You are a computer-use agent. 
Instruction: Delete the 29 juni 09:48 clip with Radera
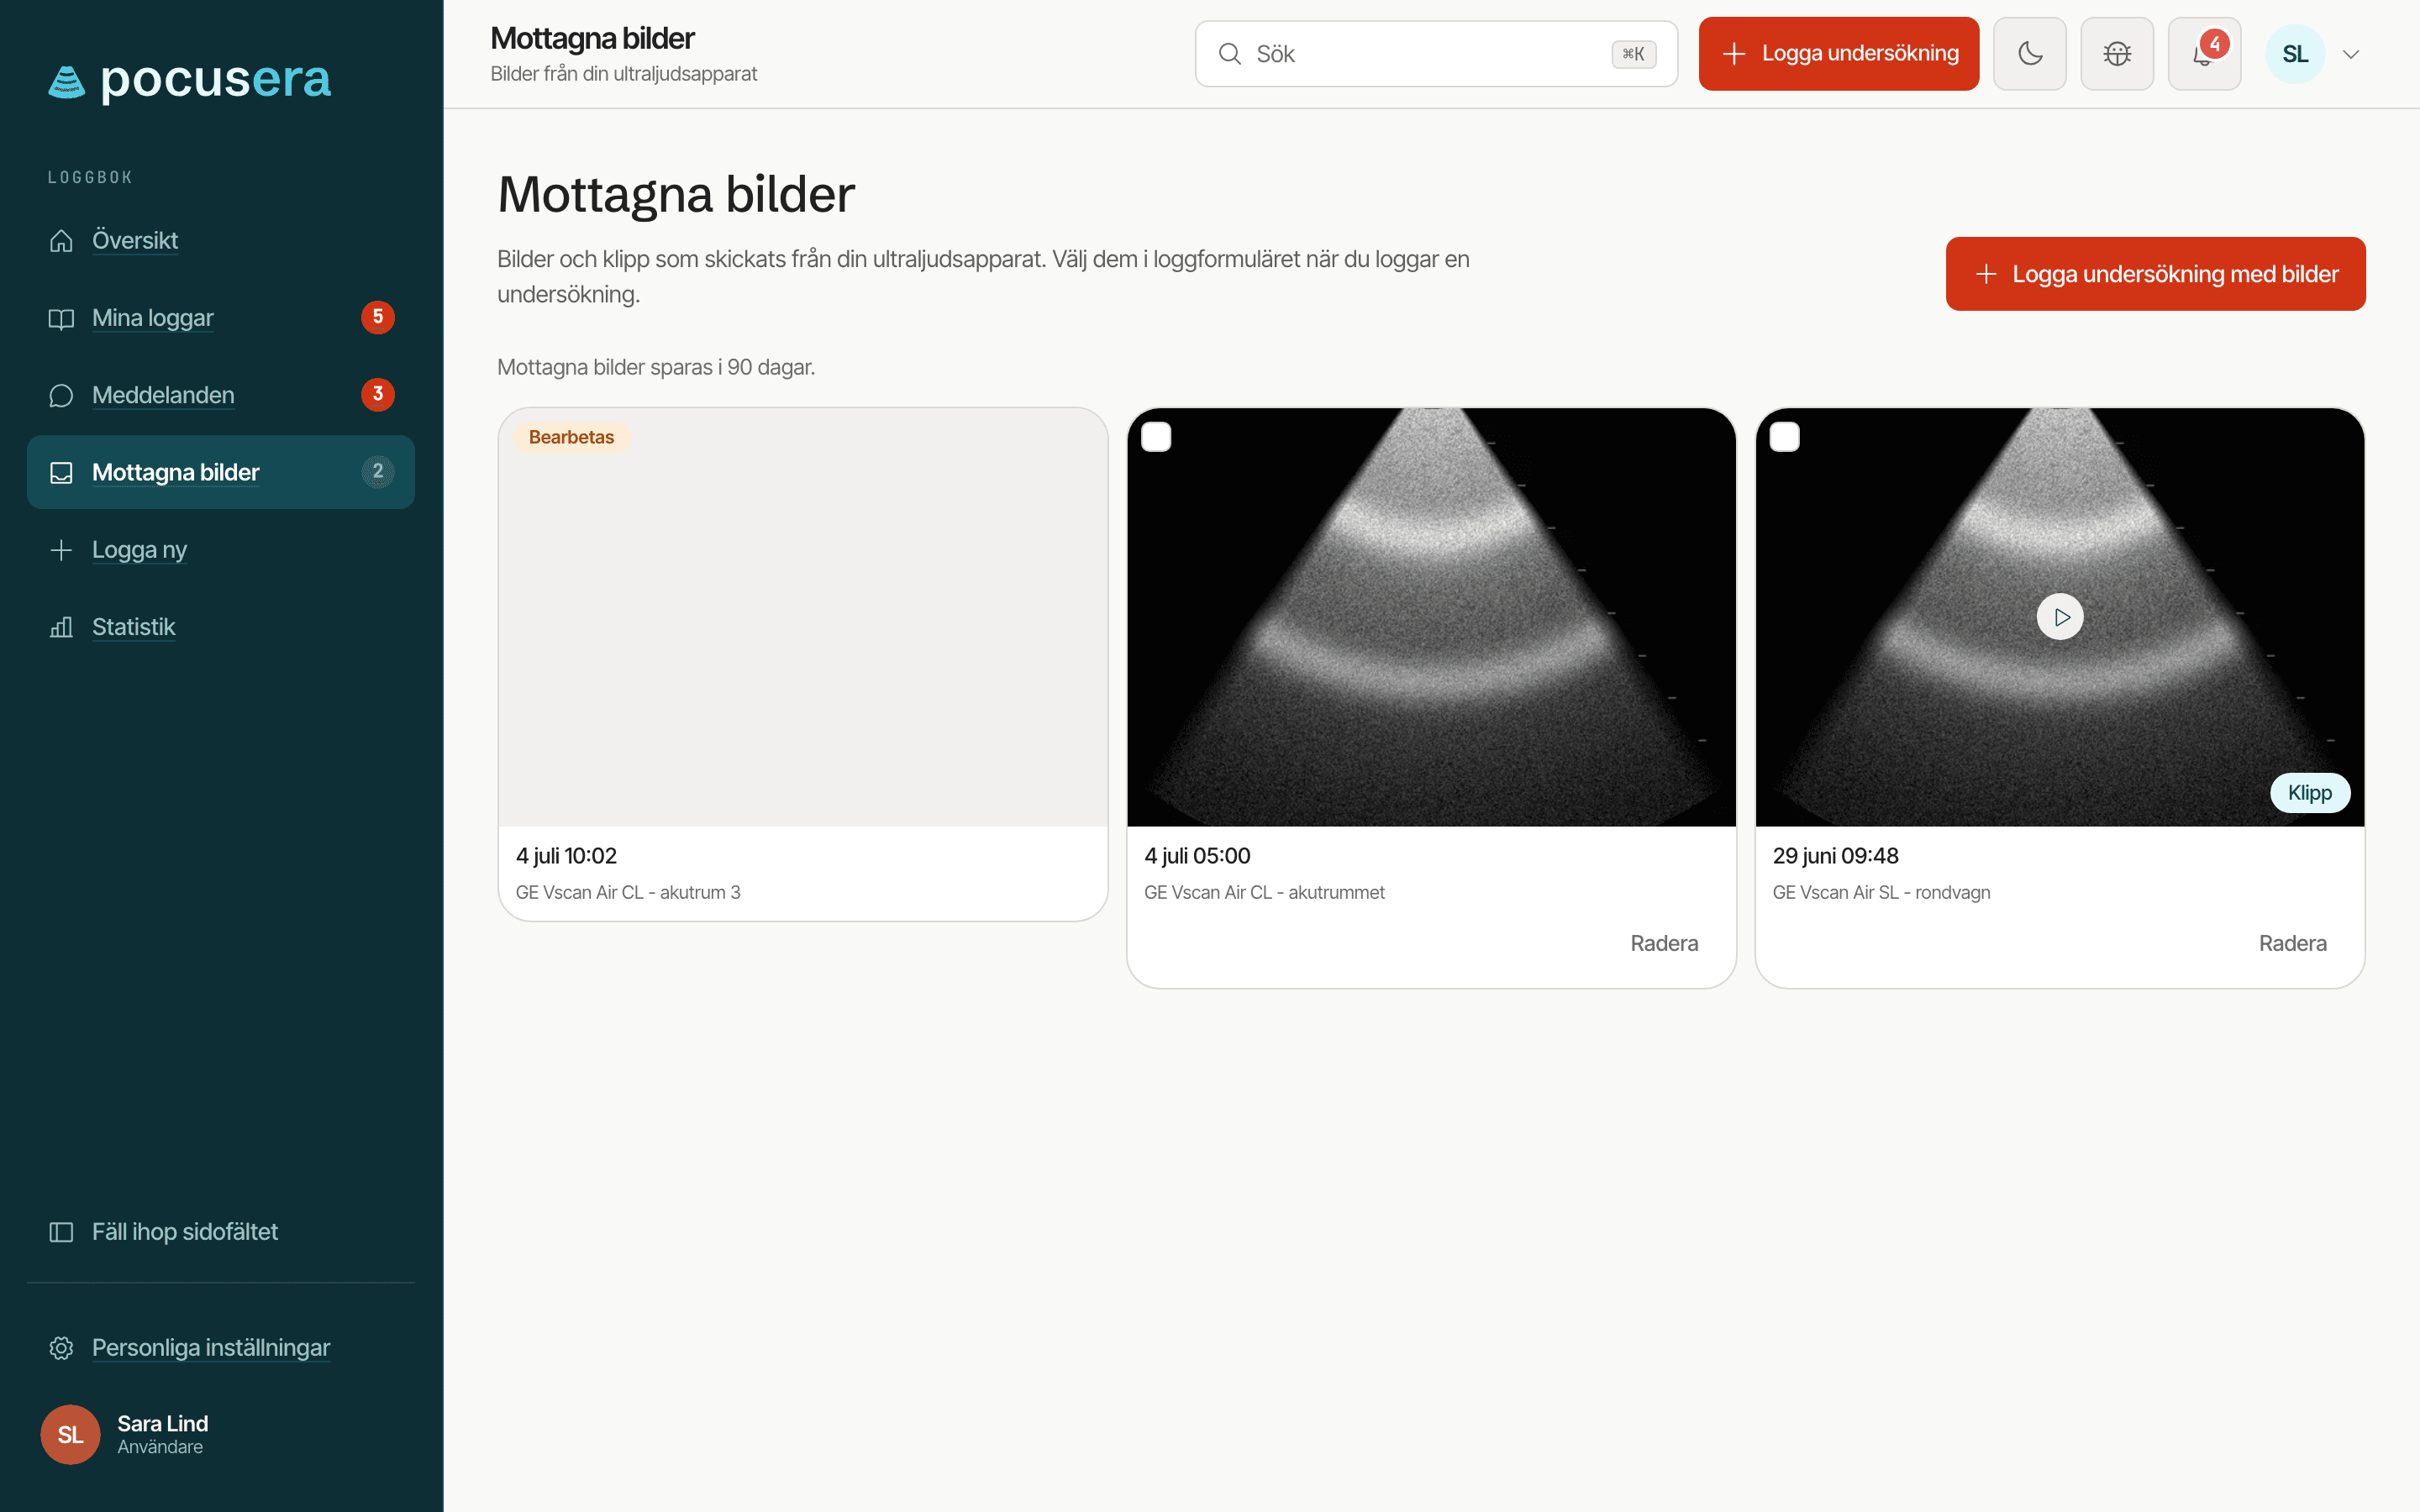[x=2292, y=943]
